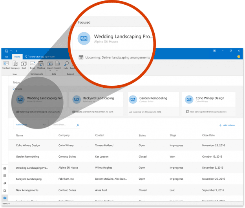
Task: Select the Email button in Communicate group
Action: point(33,65)
